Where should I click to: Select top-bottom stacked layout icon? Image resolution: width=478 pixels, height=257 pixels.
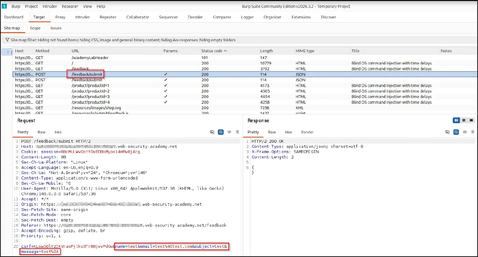pyautogui.click(x=464, y=120)
